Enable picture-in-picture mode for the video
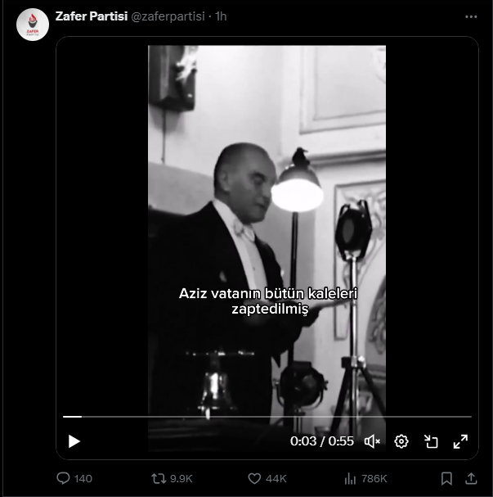Image resolution: width=493 pixels, height=497 pixels. [431, 441]
